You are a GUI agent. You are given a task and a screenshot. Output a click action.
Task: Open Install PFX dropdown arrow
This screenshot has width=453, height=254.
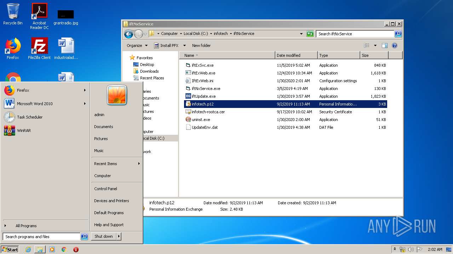click(x=184, y=46)
